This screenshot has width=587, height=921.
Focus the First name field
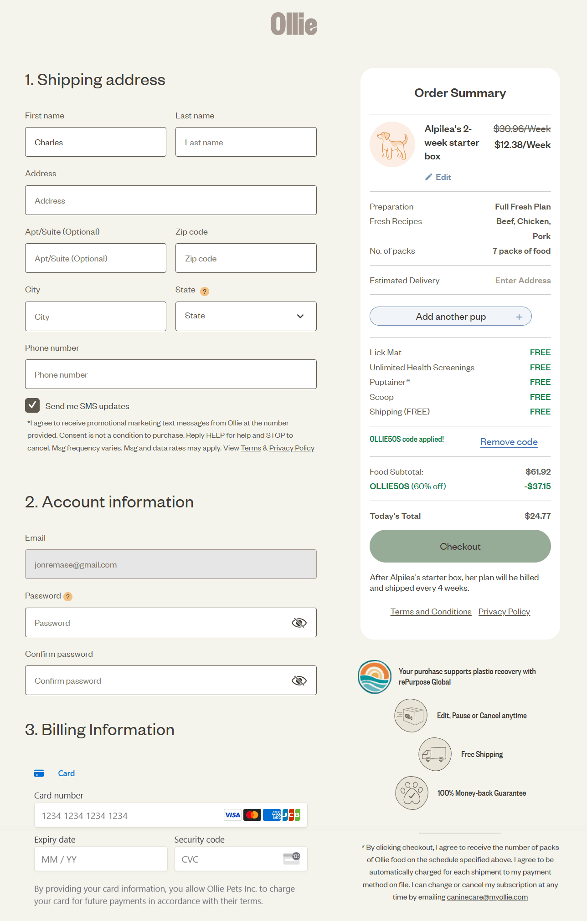pos(96,142)
